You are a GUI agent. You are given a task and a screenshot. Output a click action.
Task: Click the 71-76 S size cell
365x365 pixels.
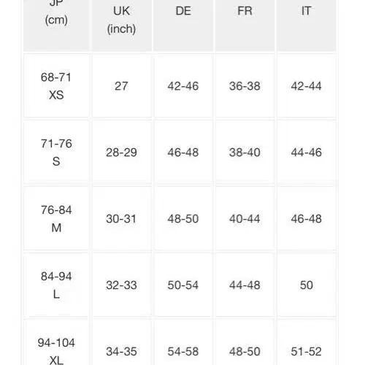coord(56,153)
